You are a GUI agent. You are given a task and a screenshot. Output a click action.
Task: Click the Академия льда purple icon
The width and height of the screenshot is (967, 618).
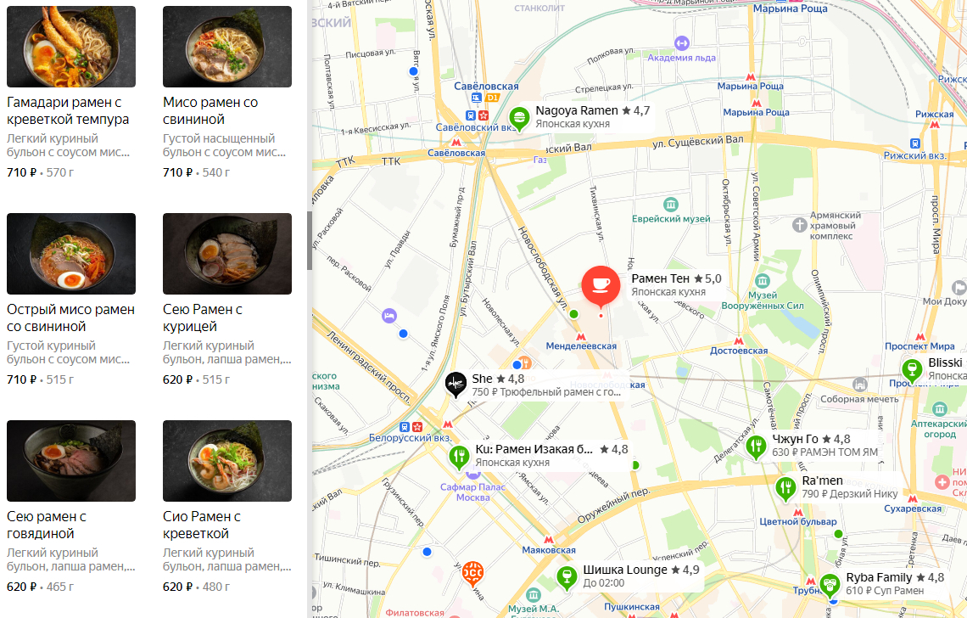pyautogui.click(x=681, y=43)
